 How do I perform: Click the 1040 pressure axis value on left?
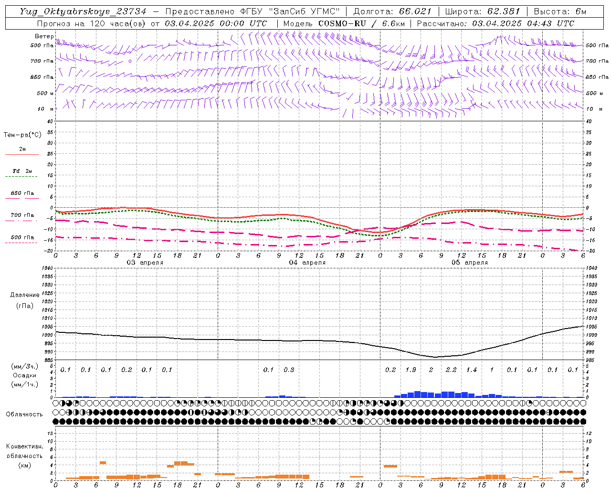46,268
